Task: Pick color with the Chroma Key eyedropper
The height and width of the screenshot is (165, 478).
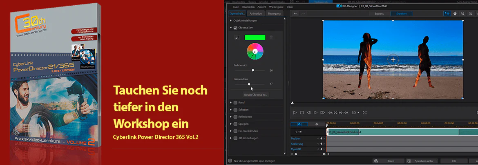Action: (x=237, y=37)
